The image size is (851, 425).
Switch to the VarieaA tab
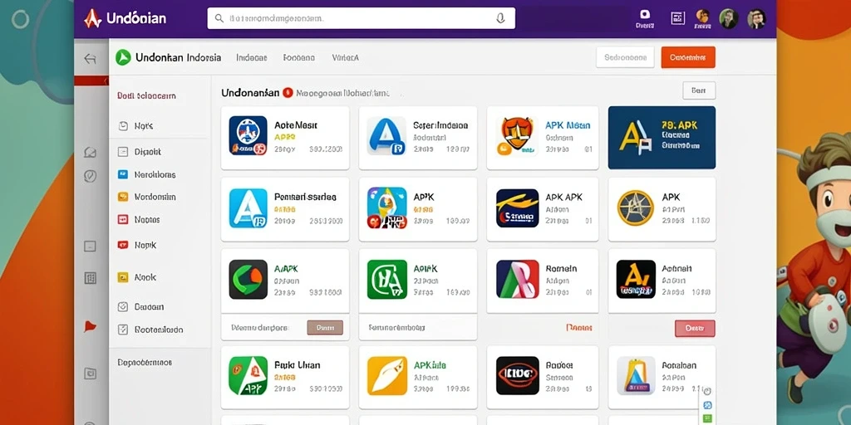(x=345, y=57)
